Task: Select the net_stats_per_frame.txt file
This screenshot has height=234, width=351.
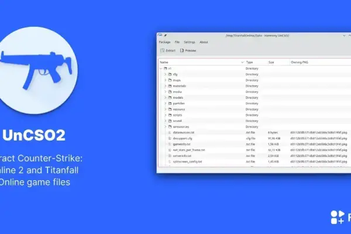Action: click(189, 150)
